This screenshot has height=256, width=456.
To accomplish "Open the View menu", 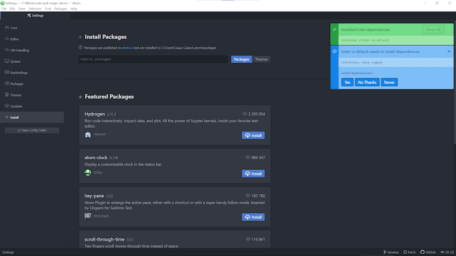I will 22,9.
